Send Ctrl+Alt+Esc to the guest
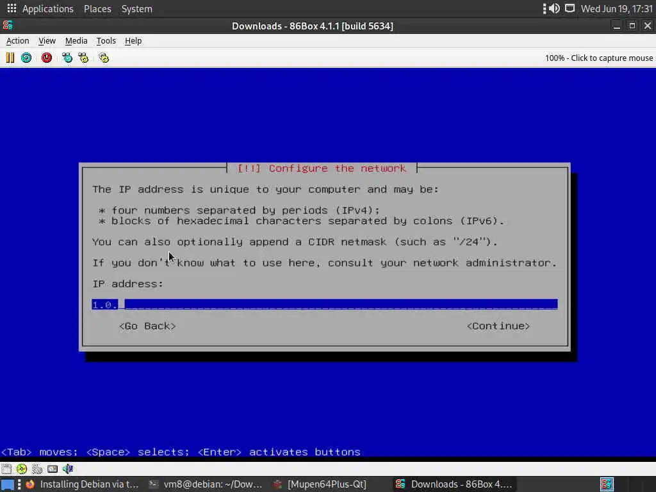656x492 pixels. pyautogui.click(x=83, y=58)
